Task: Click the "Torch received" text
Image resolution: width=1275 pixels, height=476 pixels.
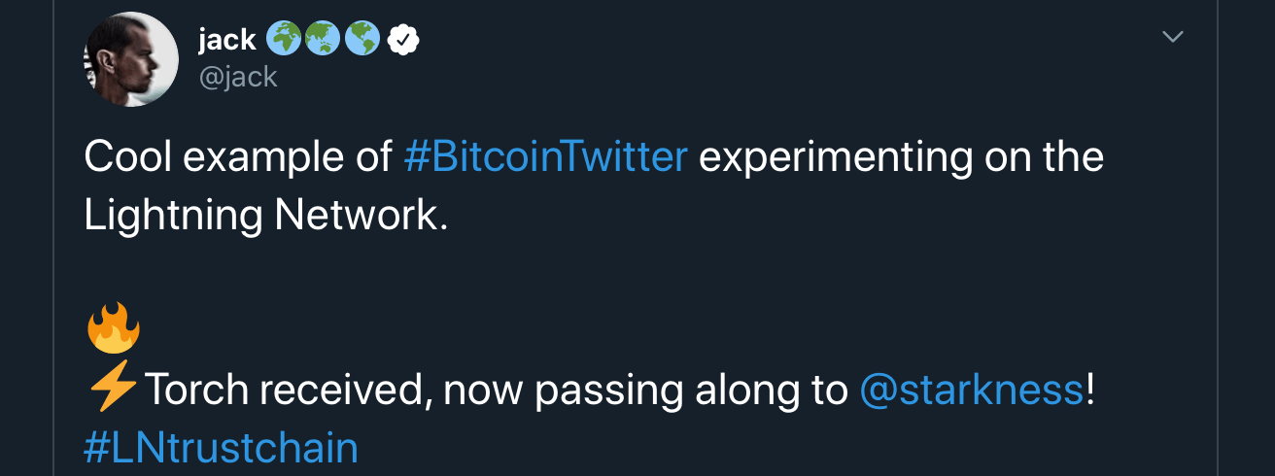Action: [x=288, y=391]
